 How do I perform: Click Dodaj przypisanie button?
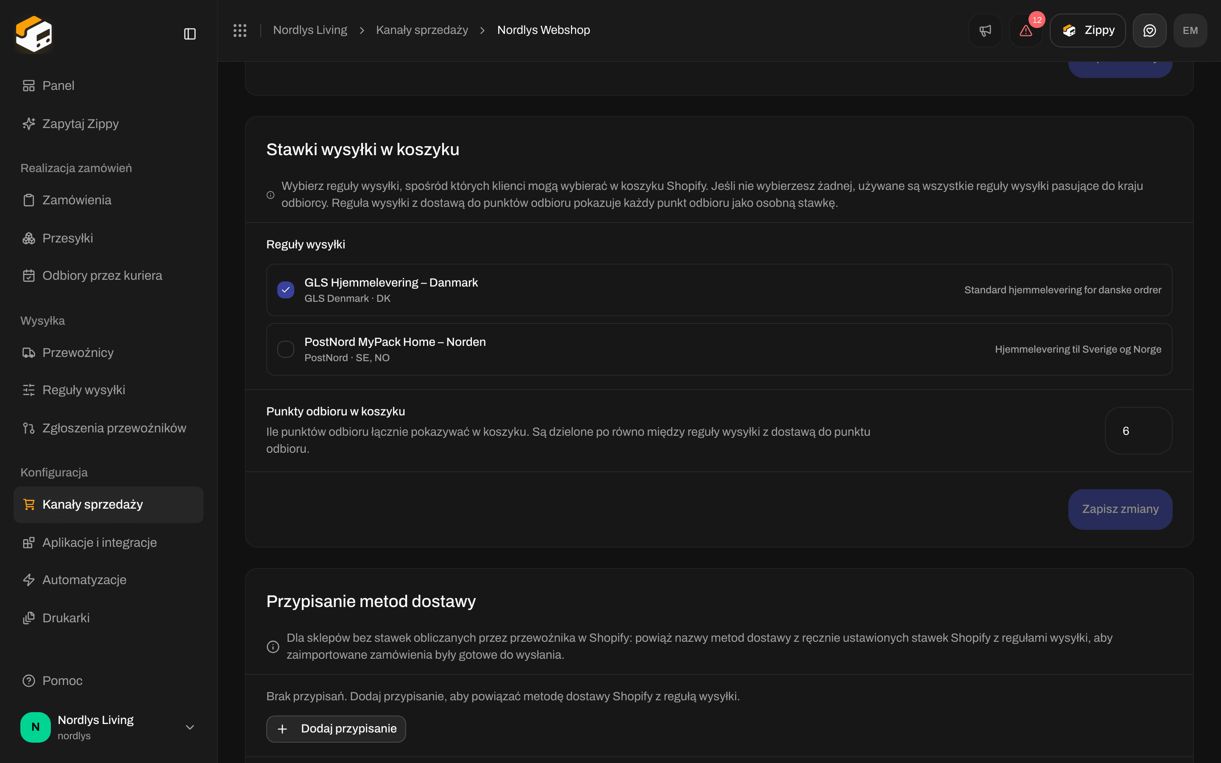click(x=336, y=729)
